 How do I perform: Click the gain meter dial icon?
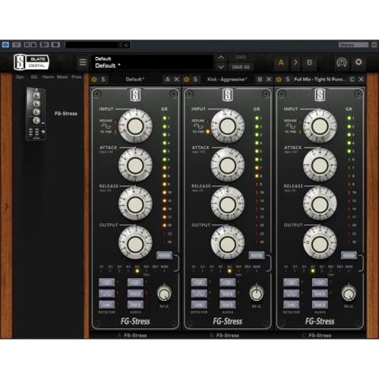341,62
